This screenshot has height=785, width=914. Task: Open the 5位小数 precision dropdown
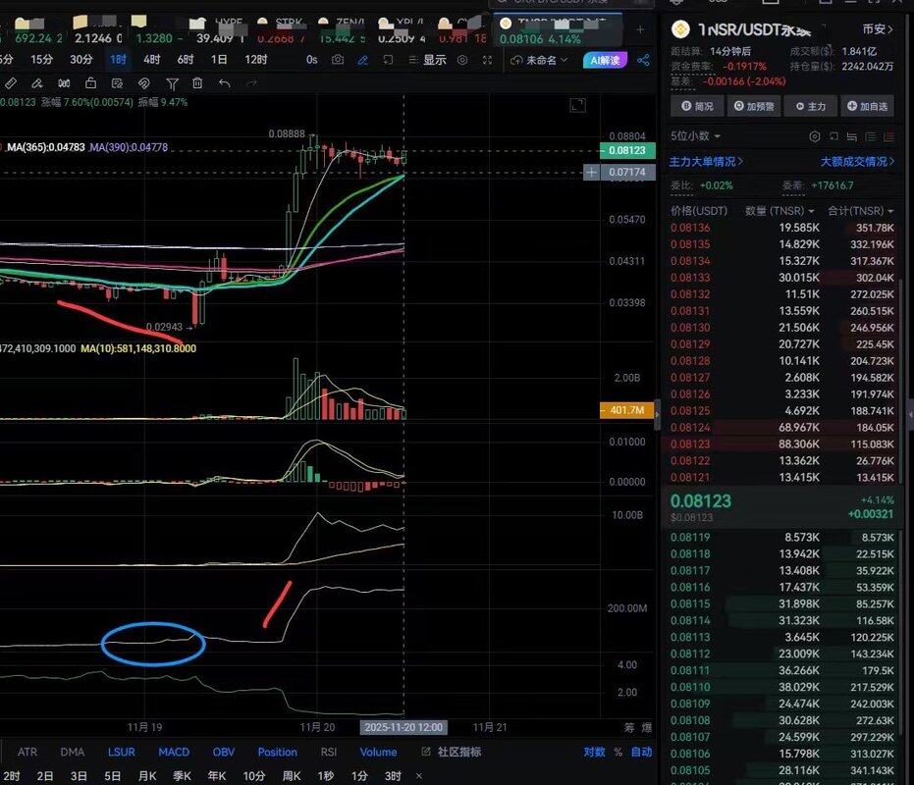pos(696,136)
